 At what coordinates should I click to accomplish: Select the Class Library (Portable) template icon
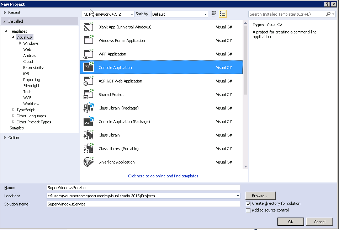click(x=89, y=148)
